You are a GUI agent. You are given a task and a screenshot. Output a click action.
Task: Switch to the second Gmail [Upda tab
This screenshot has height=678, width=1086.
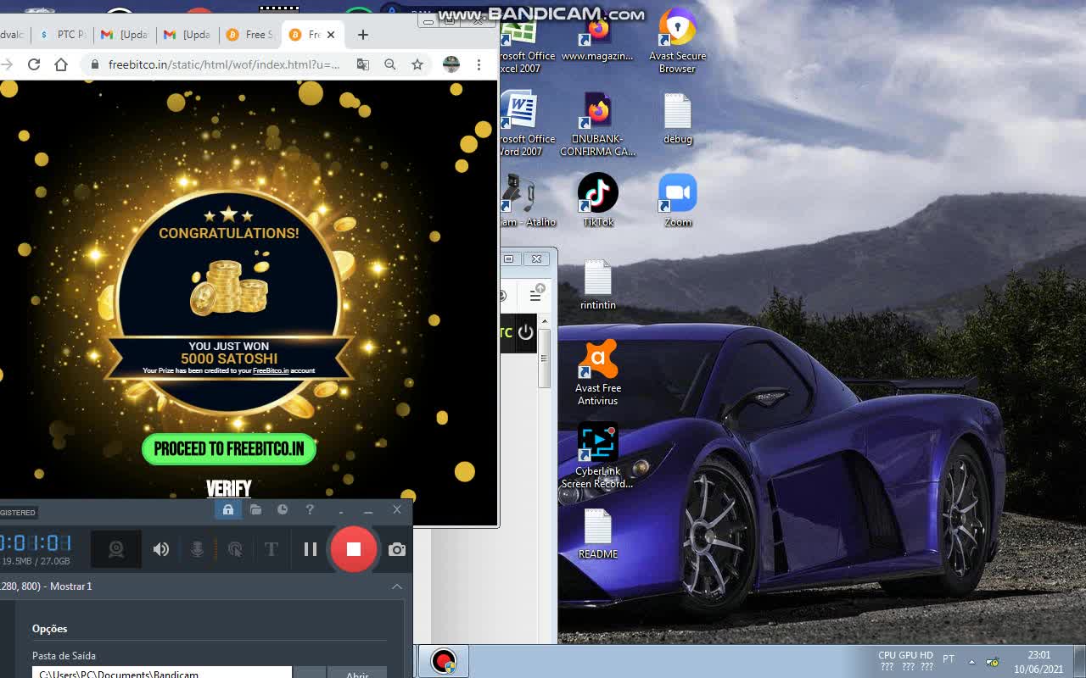[188, 35]
